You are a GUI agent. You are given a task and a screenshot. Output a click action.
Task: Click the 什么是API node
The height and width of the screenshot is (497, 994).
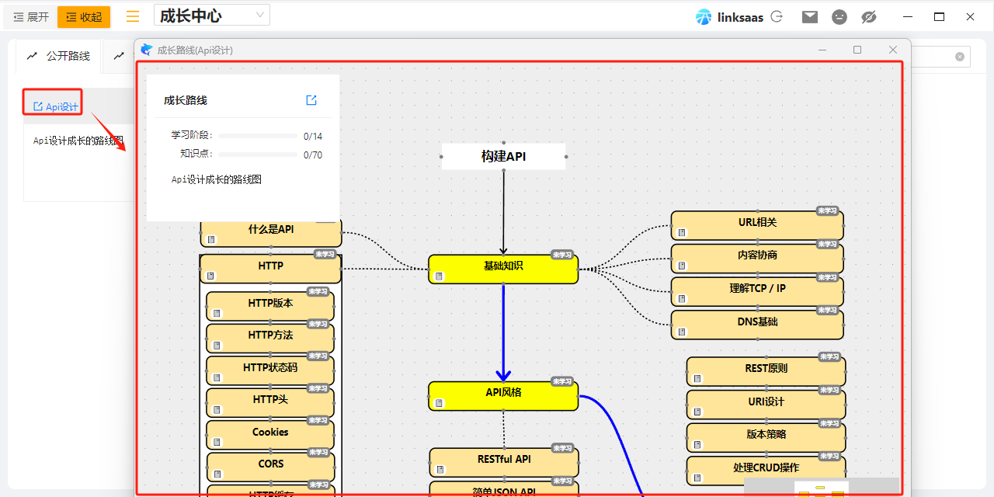pos(270,233)
